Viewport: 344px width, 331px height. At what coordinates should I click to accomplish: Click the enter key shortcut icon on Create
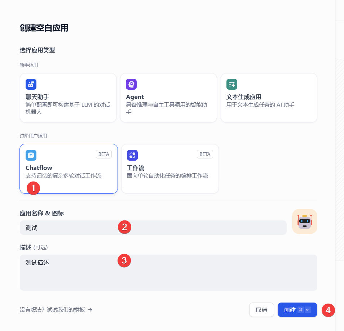[x=308, y=310]
